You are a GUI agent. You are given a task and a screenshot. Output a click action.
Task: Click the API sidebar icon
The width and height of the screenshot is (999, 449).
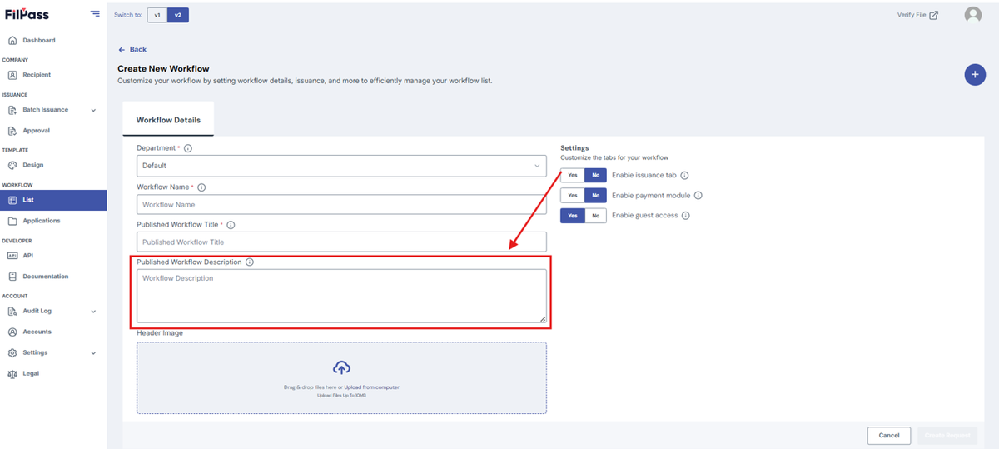pyautogui.click(x=12, y=256)
